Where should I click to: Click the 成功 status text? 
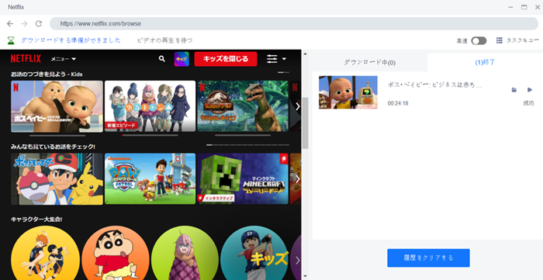[528, 103]
